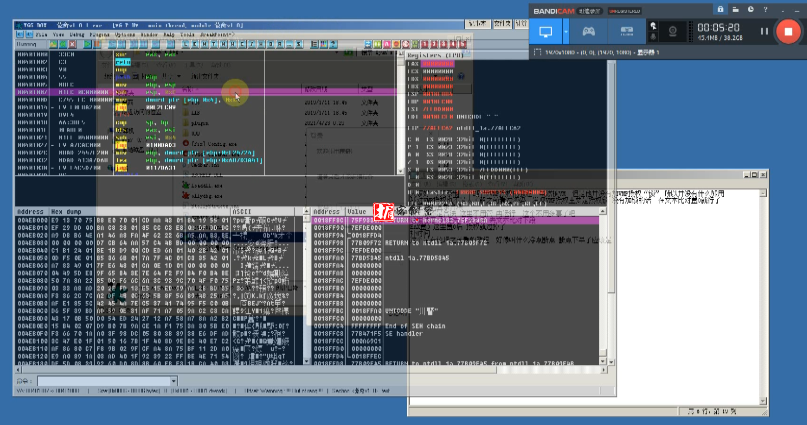
Task: Open Bandicam help question mark
Action: [765, 9]
